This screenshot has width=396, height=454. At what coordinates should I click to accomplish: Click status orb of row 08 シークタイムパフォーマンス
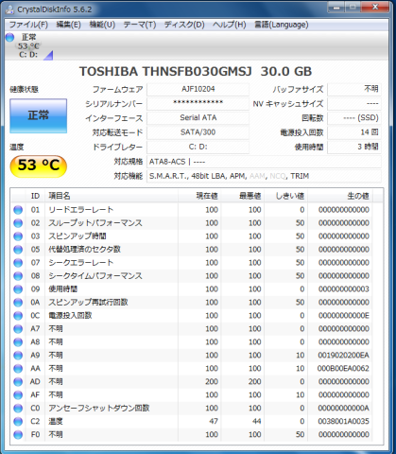click(x=18, y=276)
